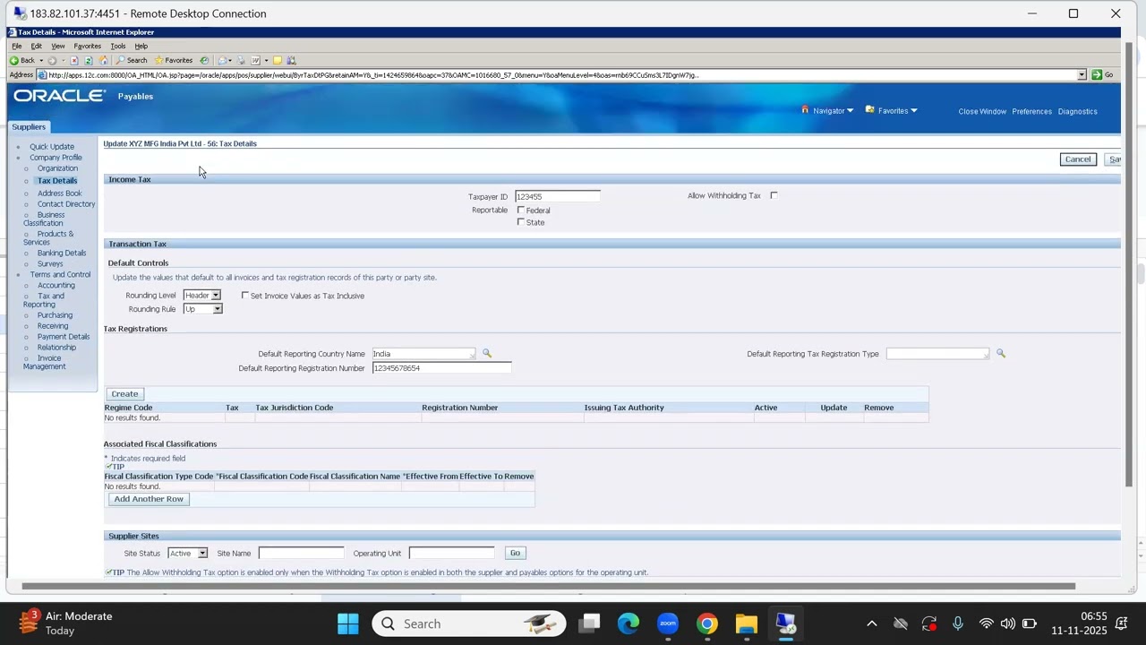
Task: Open the Diagnostics link
Action: pyautogui.click(x=1077, y=111)
